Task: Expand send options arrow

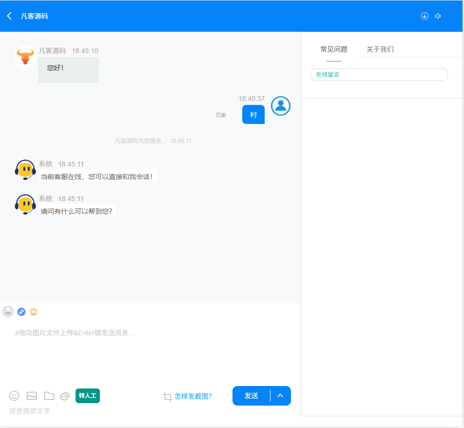Action: [x=280, y=396]
